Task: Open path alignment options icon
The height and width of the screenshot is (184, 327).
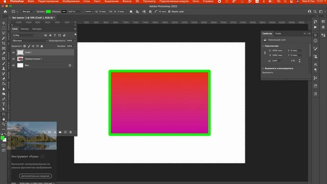Action: point(137,12)
